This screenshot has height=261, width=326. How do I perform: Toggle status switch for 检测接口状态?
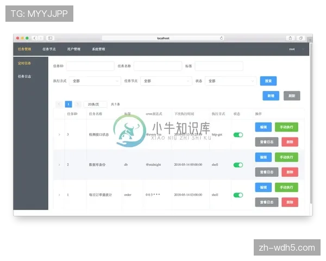(x=238, y=135)
